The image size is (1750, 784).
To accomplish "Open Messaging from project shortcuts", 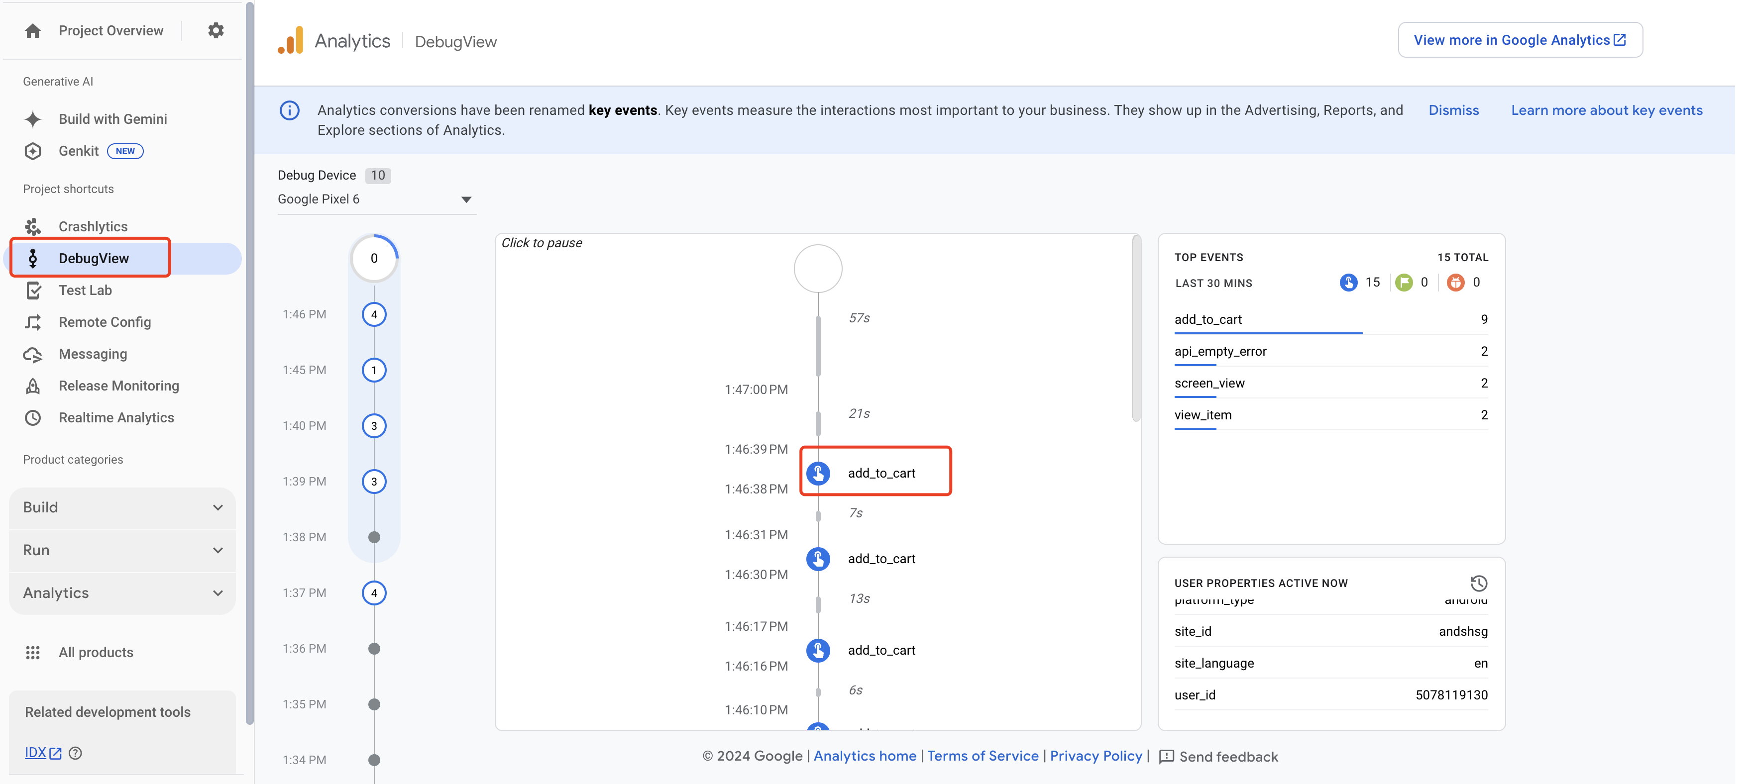I will 93,354.
